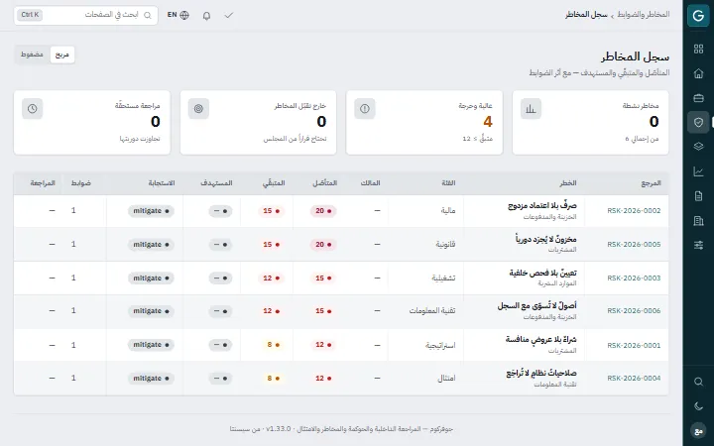
Task: Open risk RSK-2026-0005
Action: tap(634, 245)
